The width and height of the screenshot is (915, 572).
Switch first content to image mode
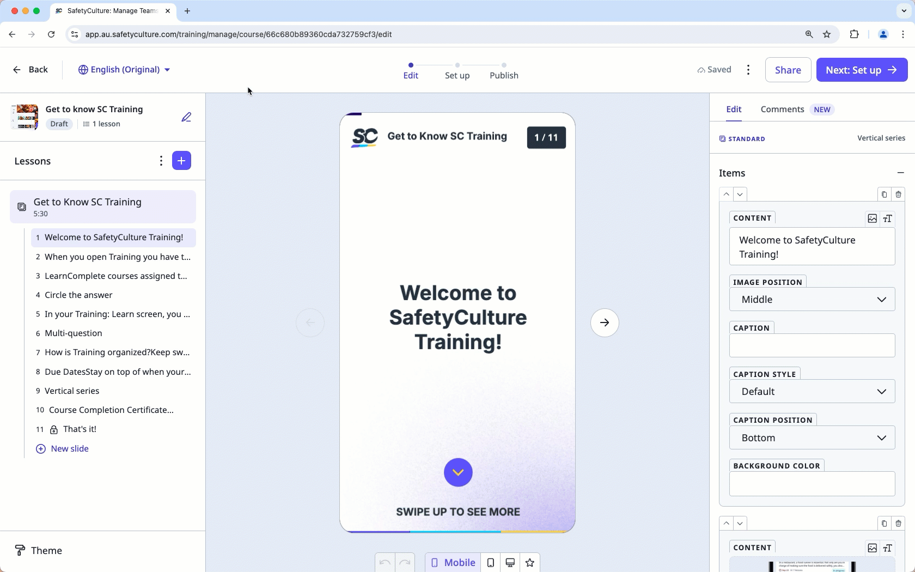click(873, 218)
